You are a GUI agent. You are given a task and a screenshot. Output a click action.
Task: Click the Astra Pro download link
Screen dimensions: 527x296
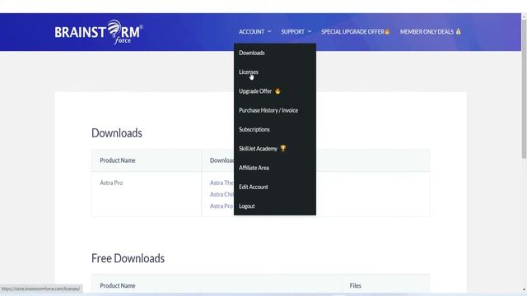[x=222, y=206]
